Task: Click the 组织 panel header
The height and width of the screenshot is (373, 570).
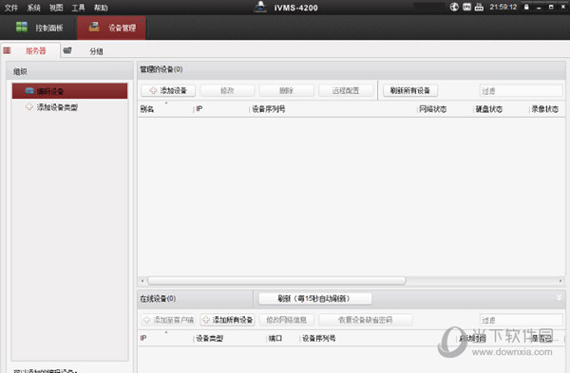Action: (x=20, y=71)
